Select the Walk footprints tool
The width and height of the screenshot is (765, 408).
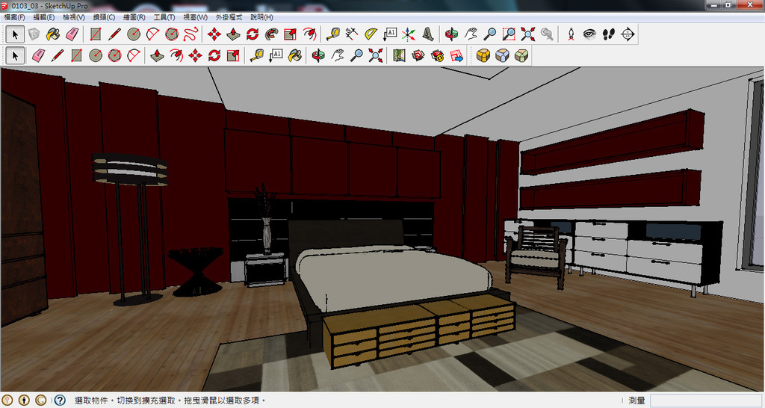click(609, 34)
